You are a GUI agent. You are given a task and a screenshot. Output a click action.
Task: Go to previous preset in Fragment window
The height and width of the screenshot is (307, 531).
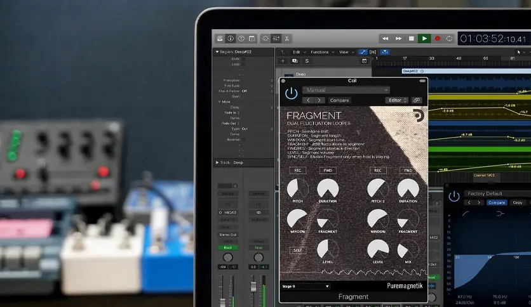(x=308, y=100)
